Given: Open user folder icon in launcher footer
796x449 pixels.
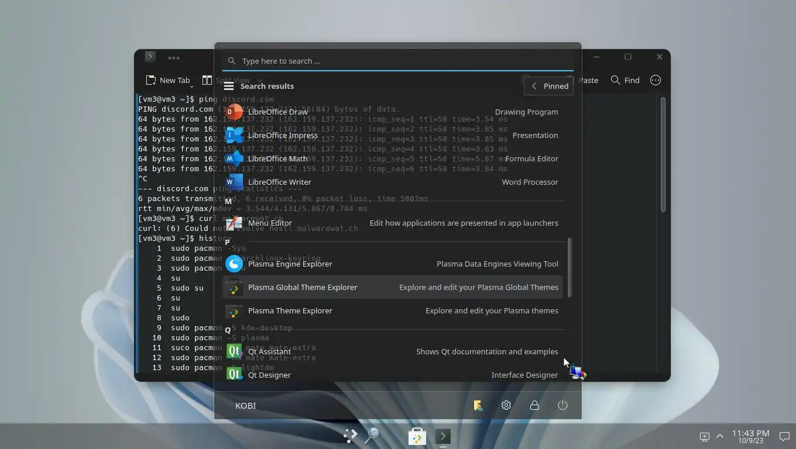Looking at the screenshot, I should pos(478,405).
